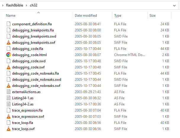Image resolution: width=180 pixels, height=138 pixels.
Task: Click the text-file icon of externalActions.as
Action: [9, 92]
